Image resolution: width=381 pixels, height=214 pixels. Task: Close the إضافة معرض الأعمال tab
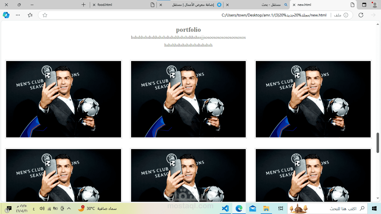pos(161,5)
